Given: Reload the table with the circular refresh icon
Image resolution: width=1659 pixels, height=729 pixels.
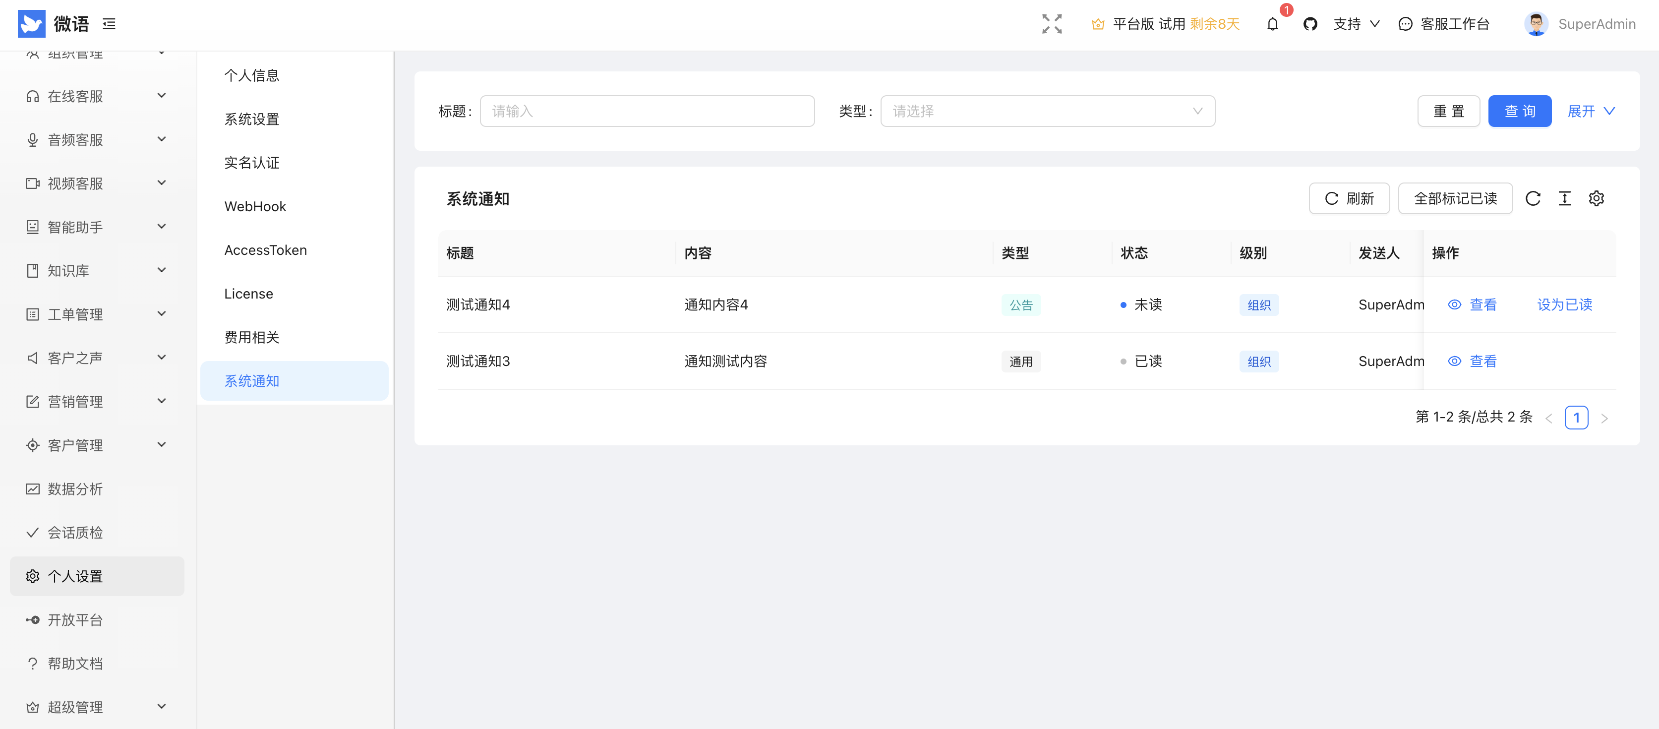Looking at the screenshot, I should coord(1533,198).
